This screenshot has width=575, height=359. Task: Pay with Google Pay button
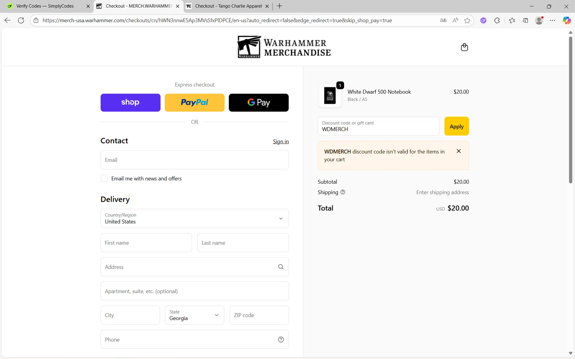259,103
